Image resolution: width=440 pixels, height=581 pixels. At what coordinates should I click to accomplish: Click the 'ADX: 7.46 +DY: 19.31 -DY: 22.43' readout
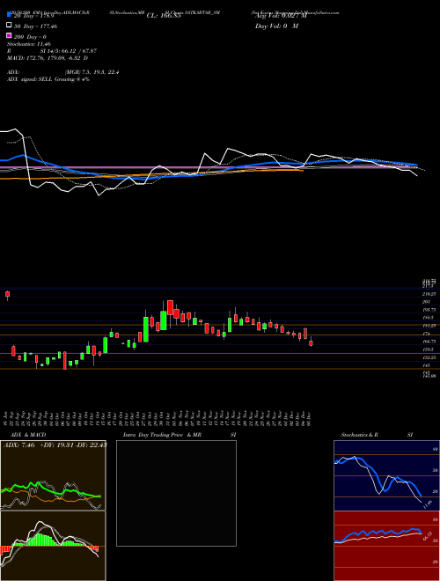click(55, 445)
